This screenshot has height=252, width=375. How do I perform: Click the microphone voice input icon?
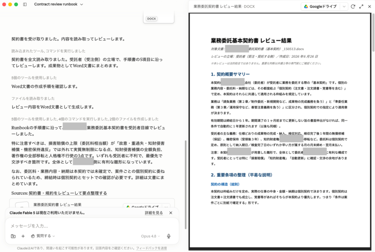tap(169, 236)
